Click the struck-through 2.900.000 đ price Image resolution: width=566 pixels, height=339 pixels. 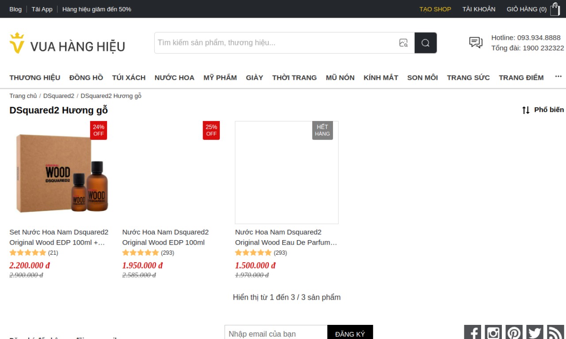pyautogui.click(x=26, y=275)
